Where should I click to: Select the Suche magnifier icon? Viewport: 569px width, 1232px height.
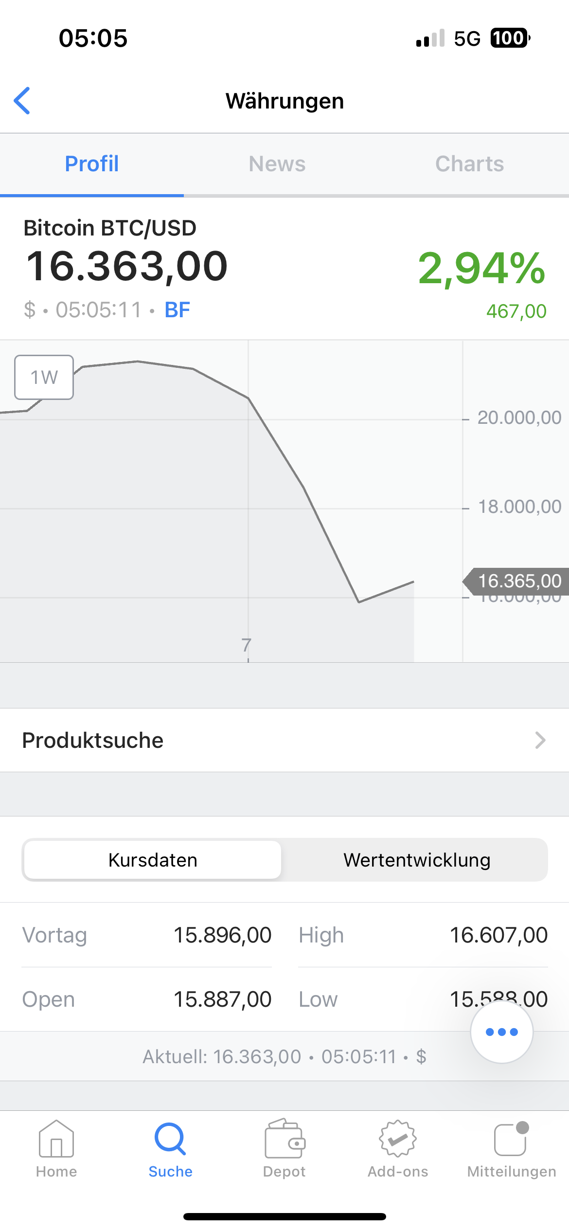coord(170,1139)
